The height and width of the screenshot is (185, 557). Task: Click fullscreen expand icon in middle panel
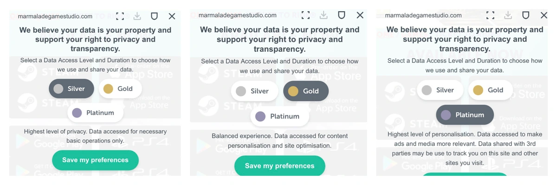point(305,15)
